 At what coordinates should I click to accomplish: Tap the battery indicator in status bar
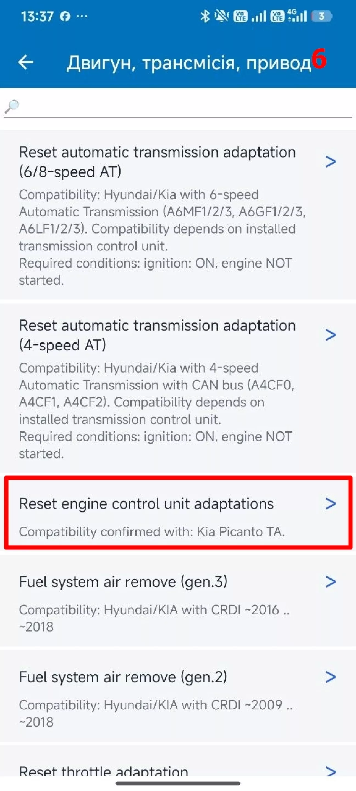pyautogui.click(x=321, y=16)
